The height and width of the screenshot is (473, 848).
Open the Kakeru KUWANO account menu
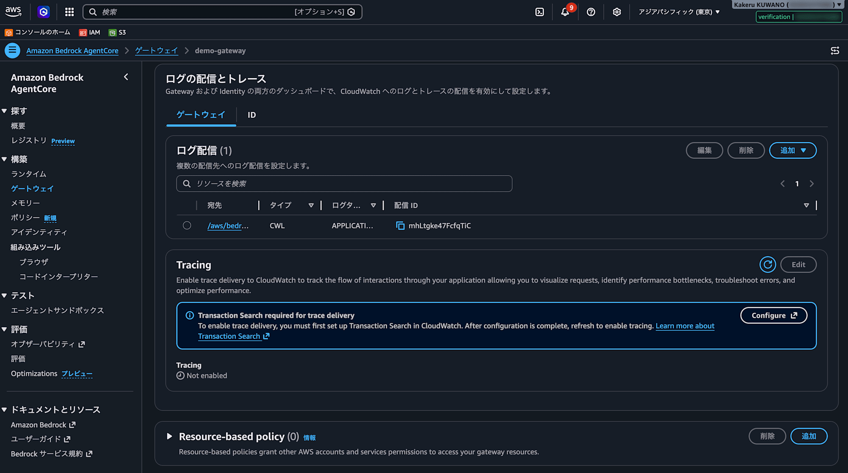(x=788, y=5)
